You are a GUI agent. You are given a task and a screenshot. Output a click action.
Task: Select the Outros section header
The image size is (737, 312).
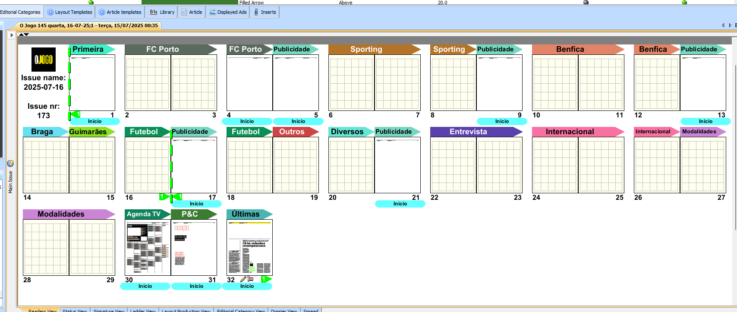click(x=296, y=132)
